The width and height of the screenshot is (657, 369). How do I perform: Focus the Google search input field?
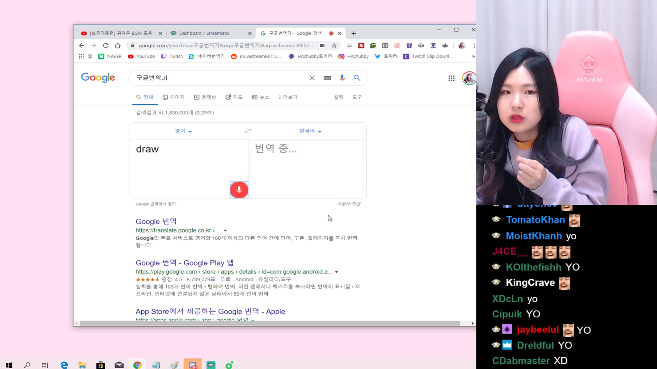click(x=220, y=78)
